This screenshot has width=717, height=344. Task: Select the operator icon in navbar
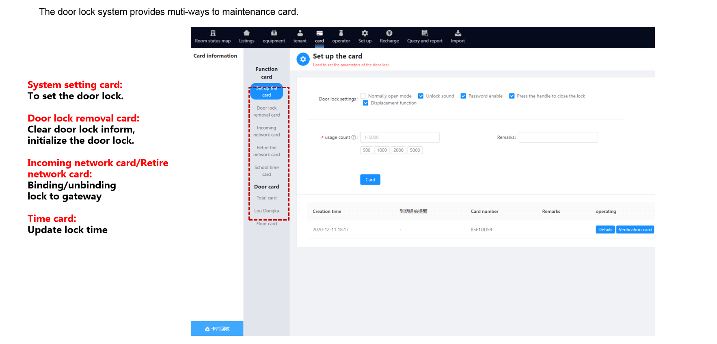341,33
